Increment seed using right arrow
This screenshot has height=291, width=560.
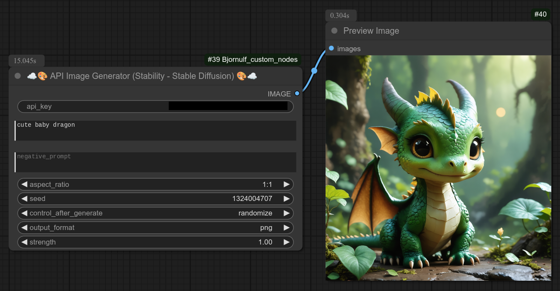tap(287, 199)
